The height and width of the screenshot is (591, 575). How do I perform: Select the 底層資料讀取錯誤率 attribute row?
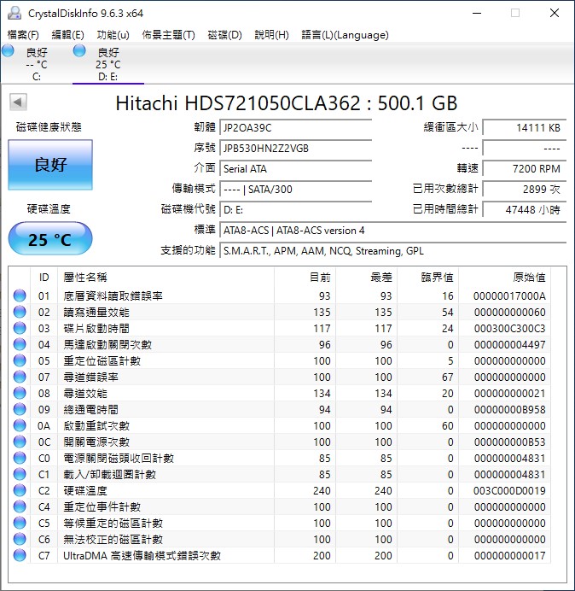(x=280, y=295)
